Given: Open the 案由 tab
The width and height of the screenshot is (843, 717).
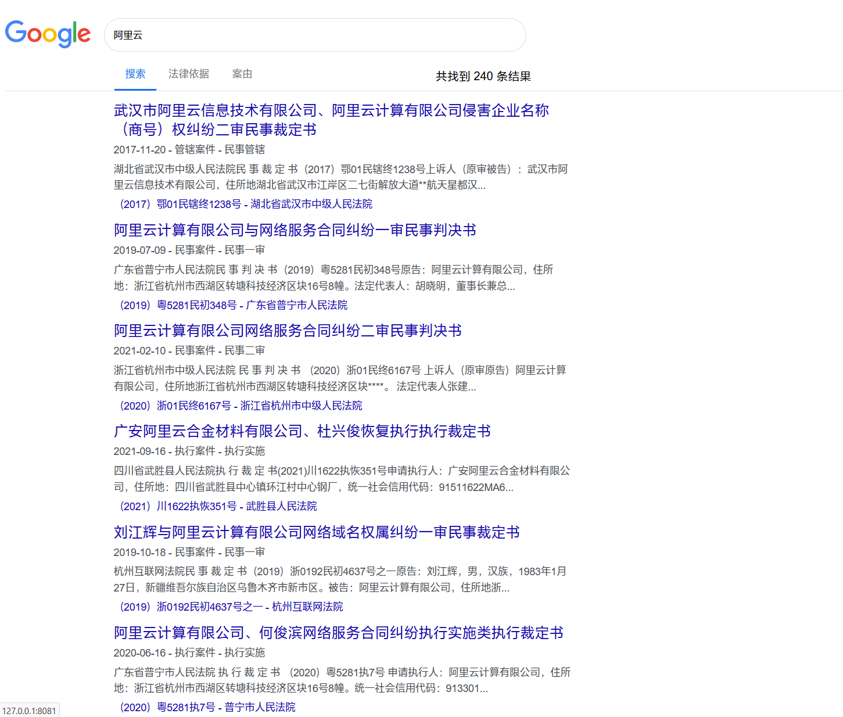Looking at the screenshot, I should (x=242, y=74).
